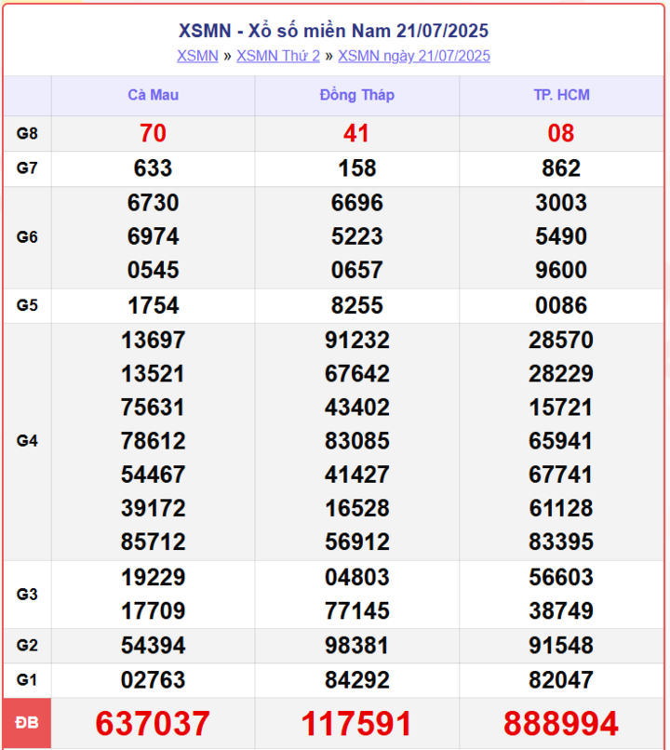Image resolution: width=670 pixels, height=750 pixels.
Task: Click G6 number 0657
Action: [357, 270]
